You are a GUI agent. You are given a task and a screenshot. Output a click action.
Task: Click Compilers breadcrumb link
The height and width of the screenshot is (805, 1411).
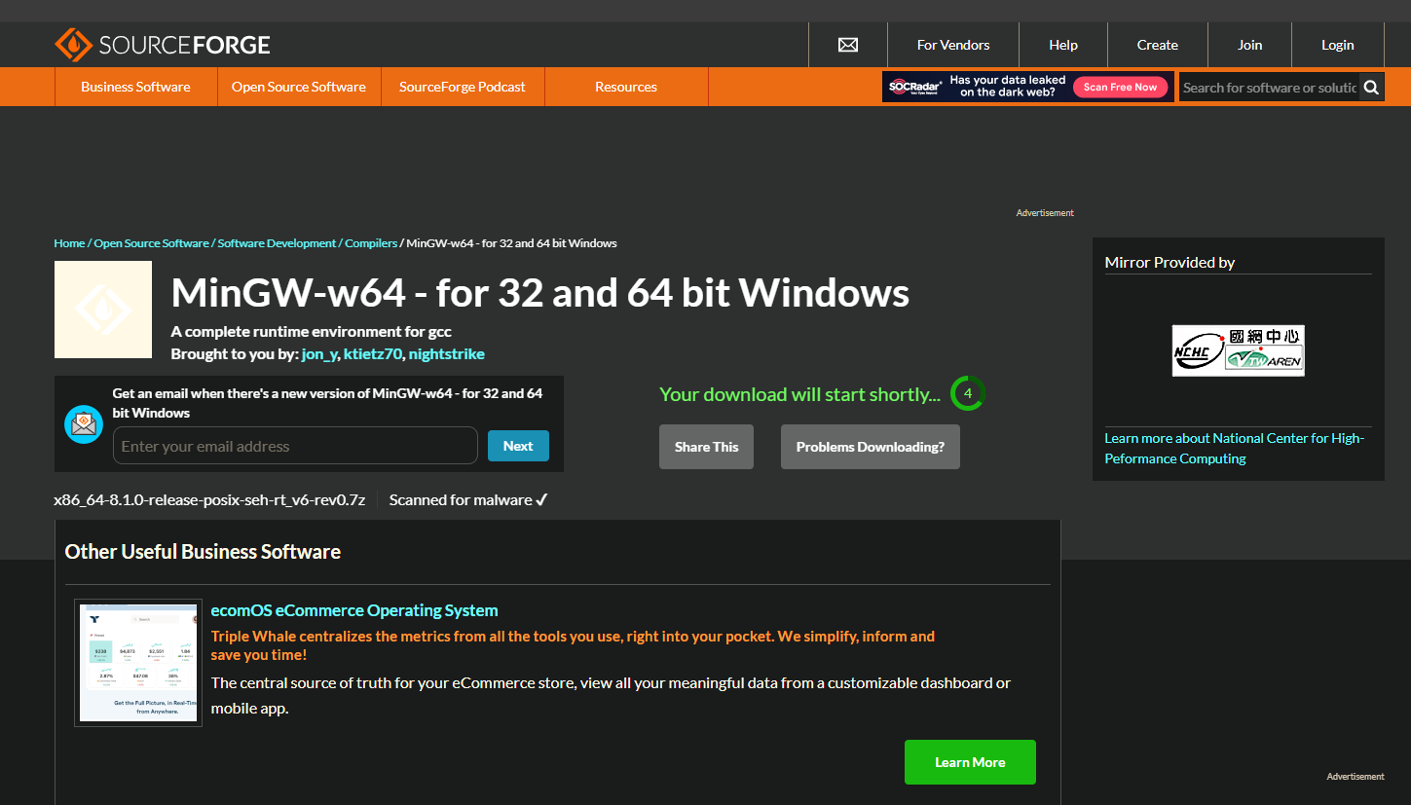pos(371,243)
